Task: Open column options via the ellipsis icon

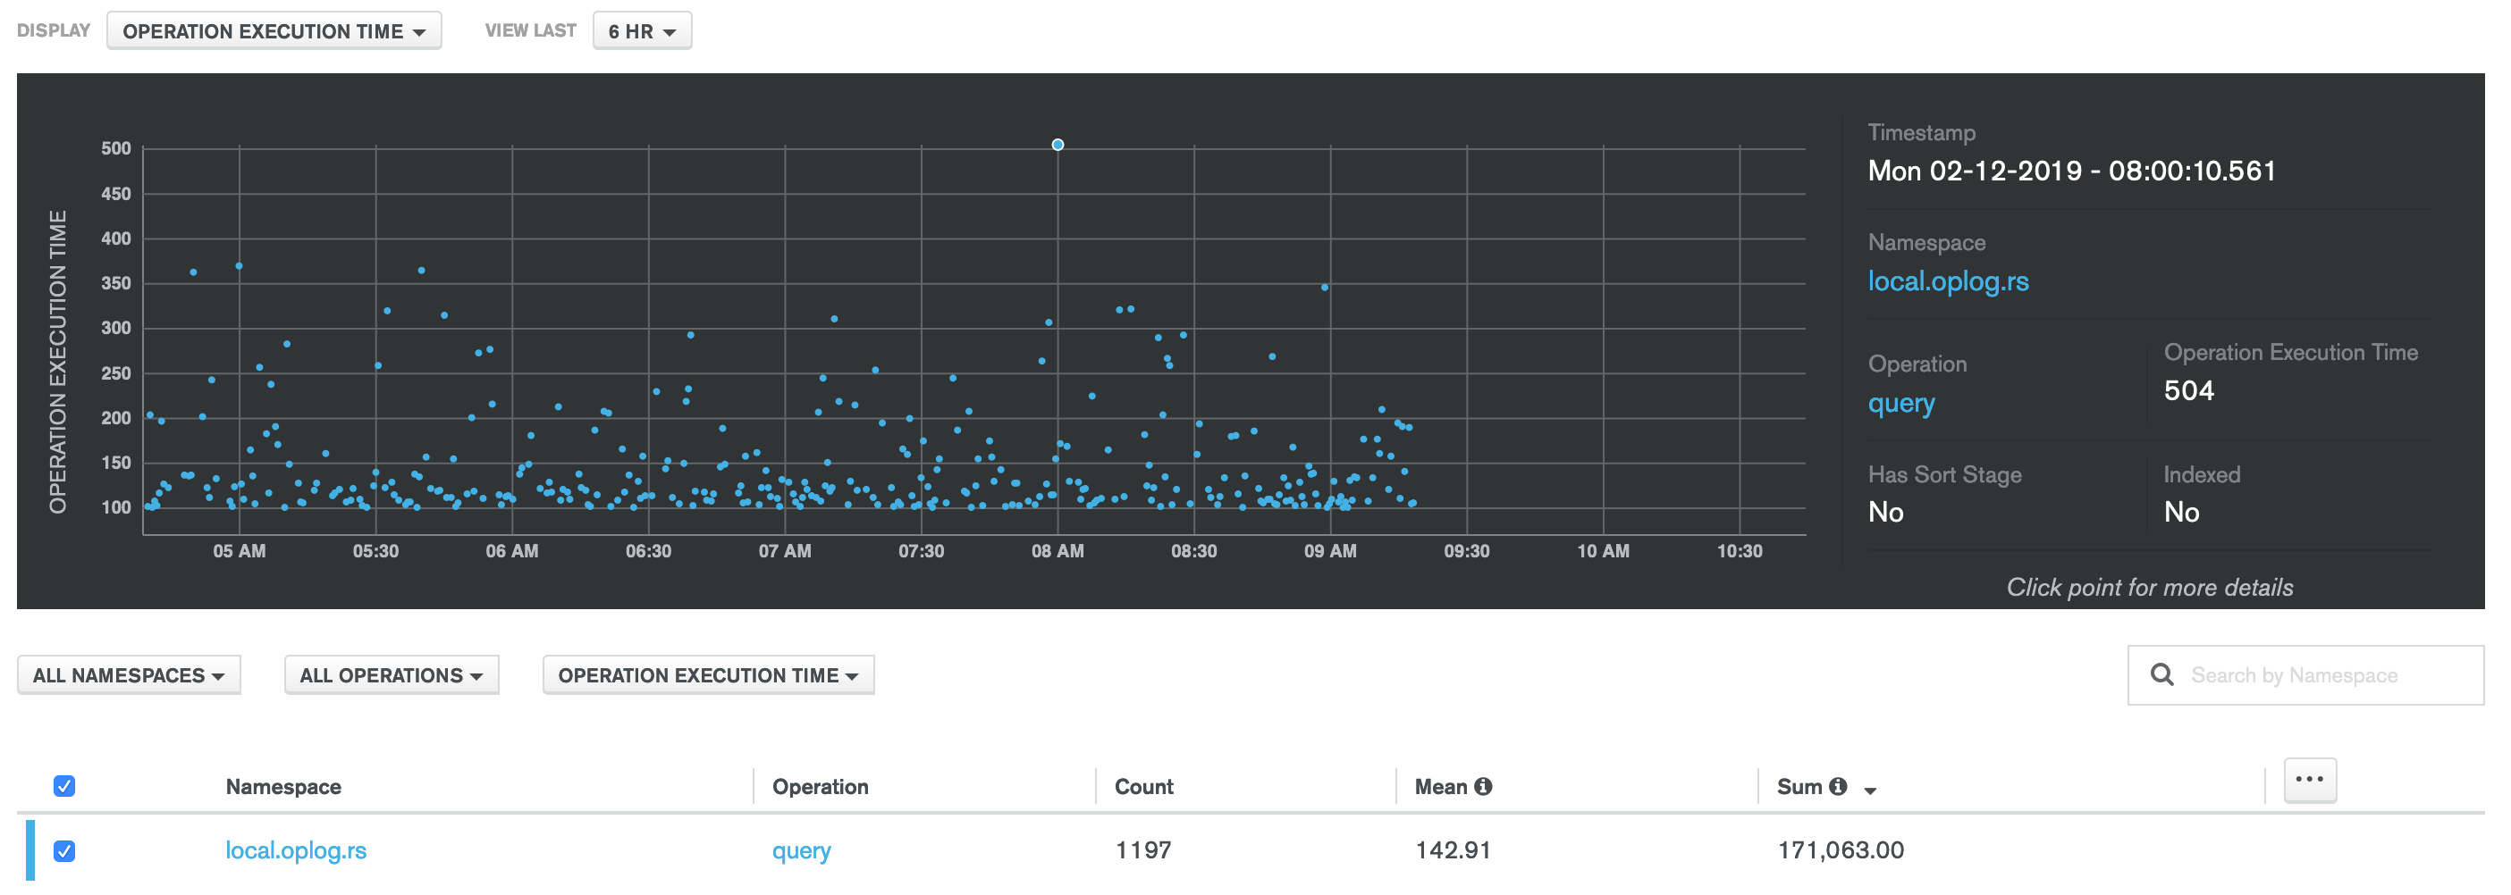Action: point(2309,779)
